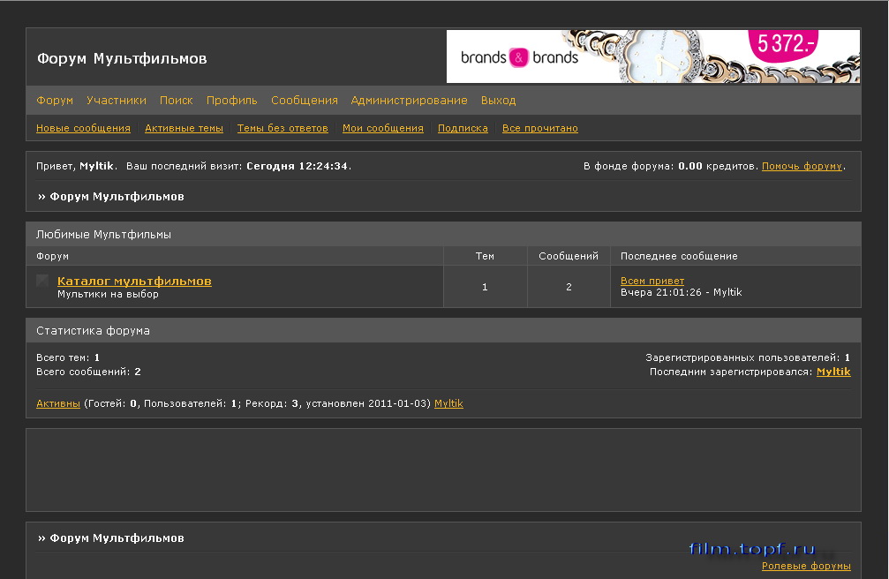Go to the Поиск page
Viewport: 889px width, 579px height.
coord(176,100)
